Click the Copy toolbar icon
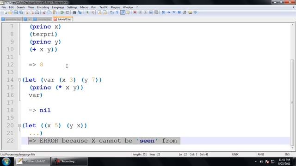Image resolution: width=296 pixels, height=166 pixels. pyautogui.click(x=49, y=12)
